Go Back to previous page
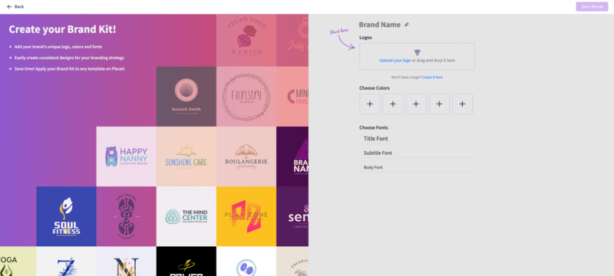 pyautogui.click(x=15, y=7)
